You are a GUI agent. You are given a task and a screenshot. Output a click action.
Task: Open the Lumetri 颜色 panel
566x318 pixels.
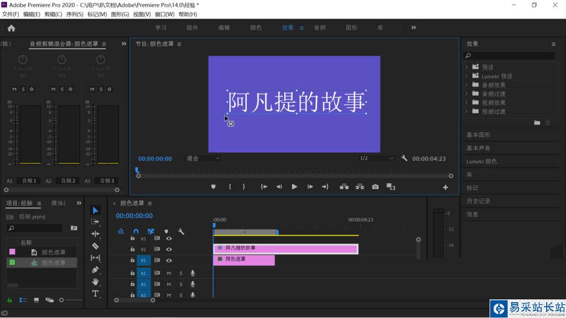tap(482, 162)
